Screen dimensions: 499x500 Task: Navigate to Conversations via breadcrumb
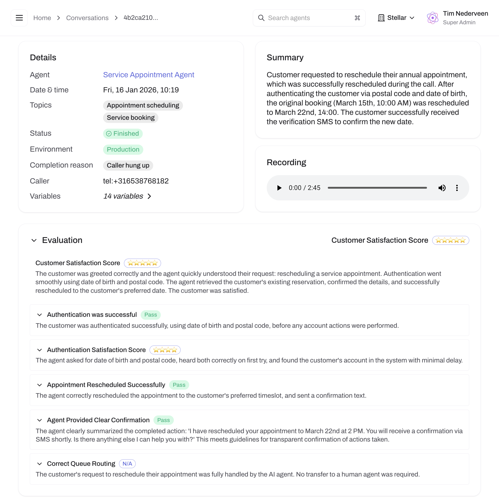(87, 18)
